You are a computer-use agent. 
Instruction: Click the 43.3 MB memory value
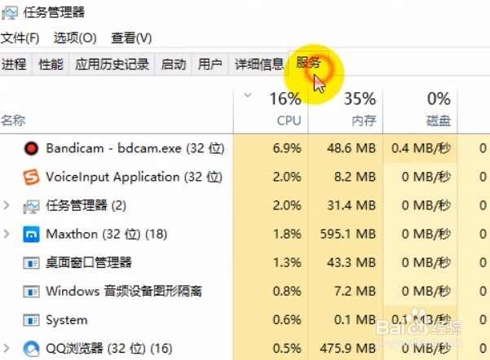351,262
